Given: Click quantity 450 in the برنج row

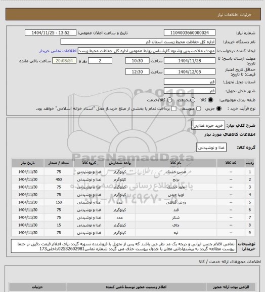Looking at the screenshot, I should [x=59, y=179].
